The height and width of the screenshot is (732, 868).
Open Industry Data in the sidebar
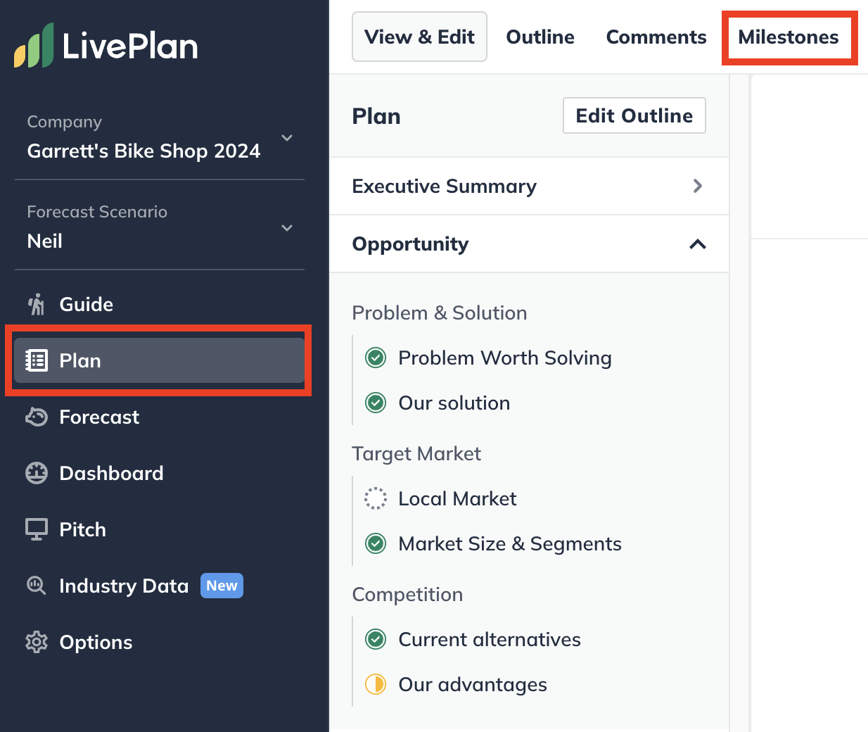point(160,586)
